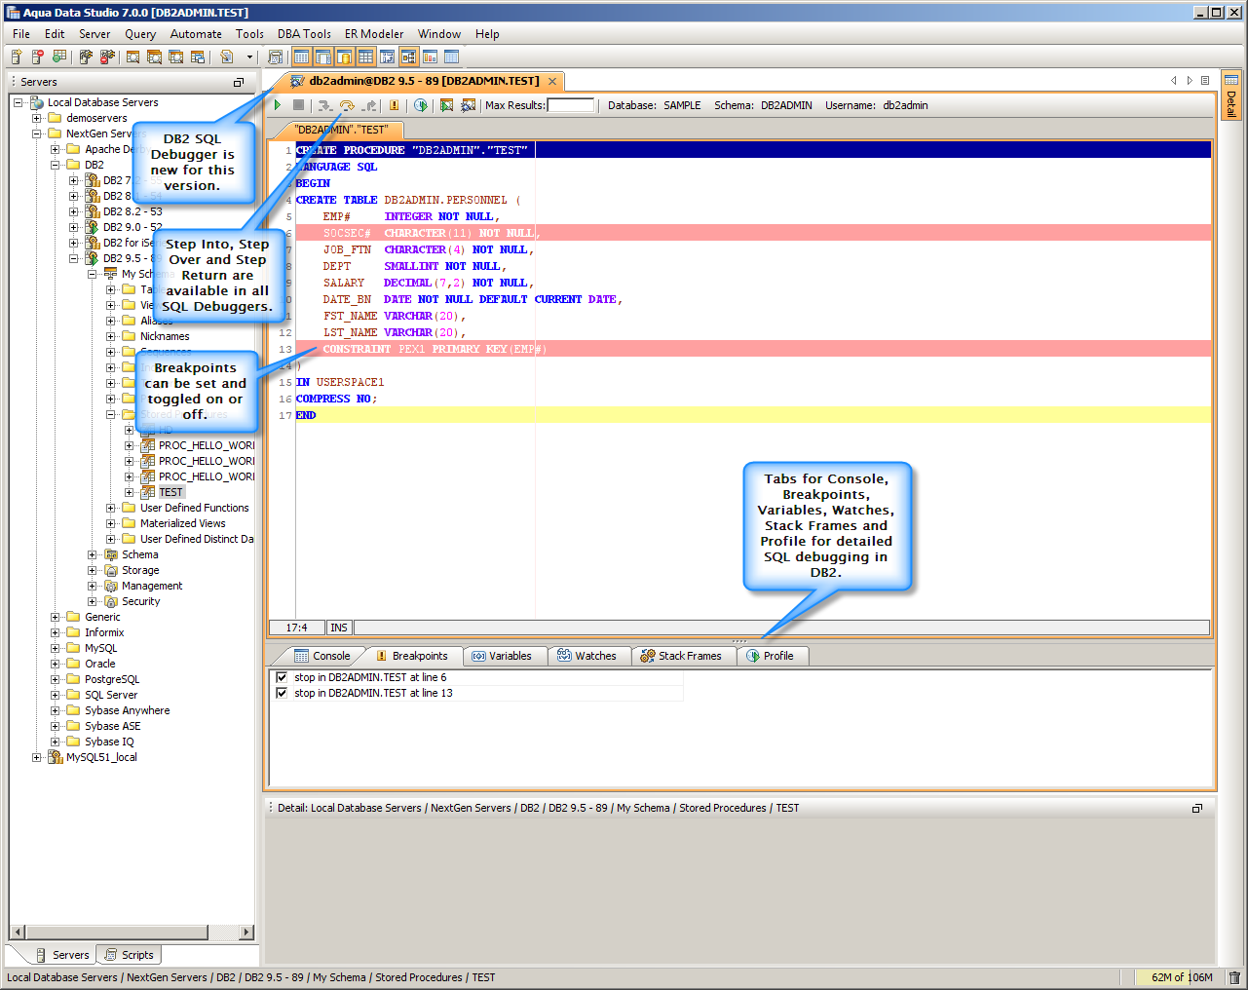Click the gear icon left of Max Results

pos(468,105)
